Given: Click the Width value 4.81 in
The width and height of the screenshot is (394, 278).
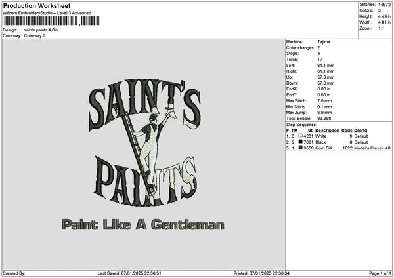Looking at the screenshot, I should 384,22.
